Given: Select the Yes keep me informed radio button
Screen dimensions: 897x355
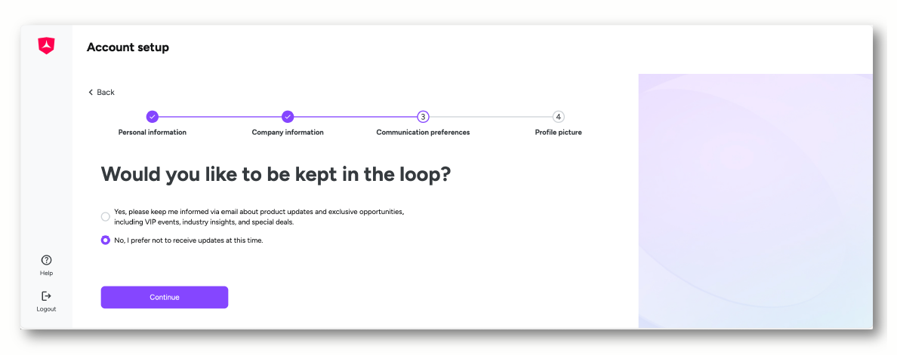Looking at the screenshot, I should [x=105, y=217].
